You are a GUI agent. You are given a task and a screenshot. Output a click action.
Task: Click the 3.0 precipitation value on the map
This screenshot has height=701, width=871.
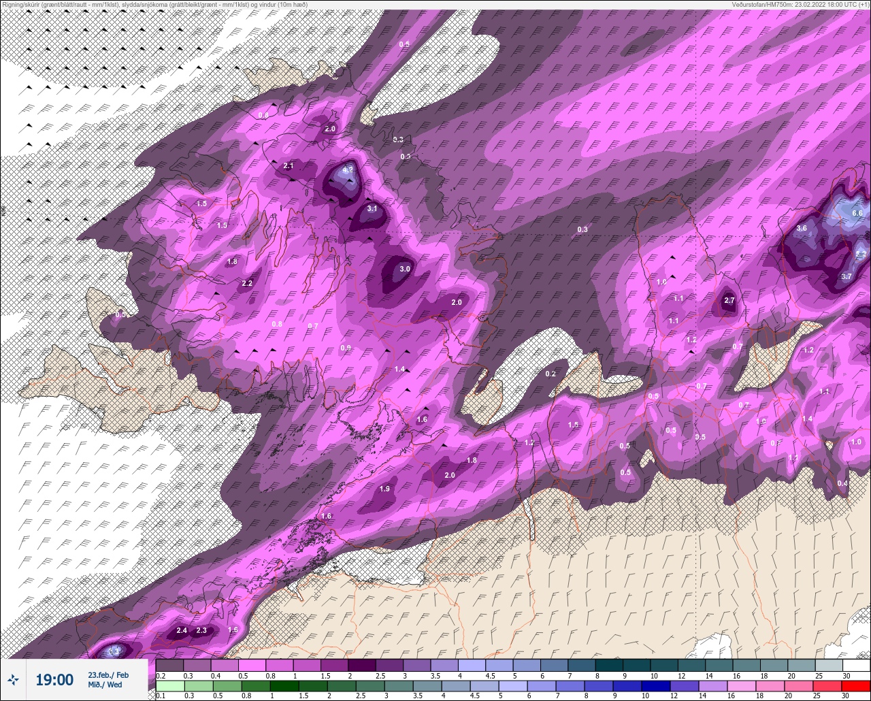tap(405, 269)
